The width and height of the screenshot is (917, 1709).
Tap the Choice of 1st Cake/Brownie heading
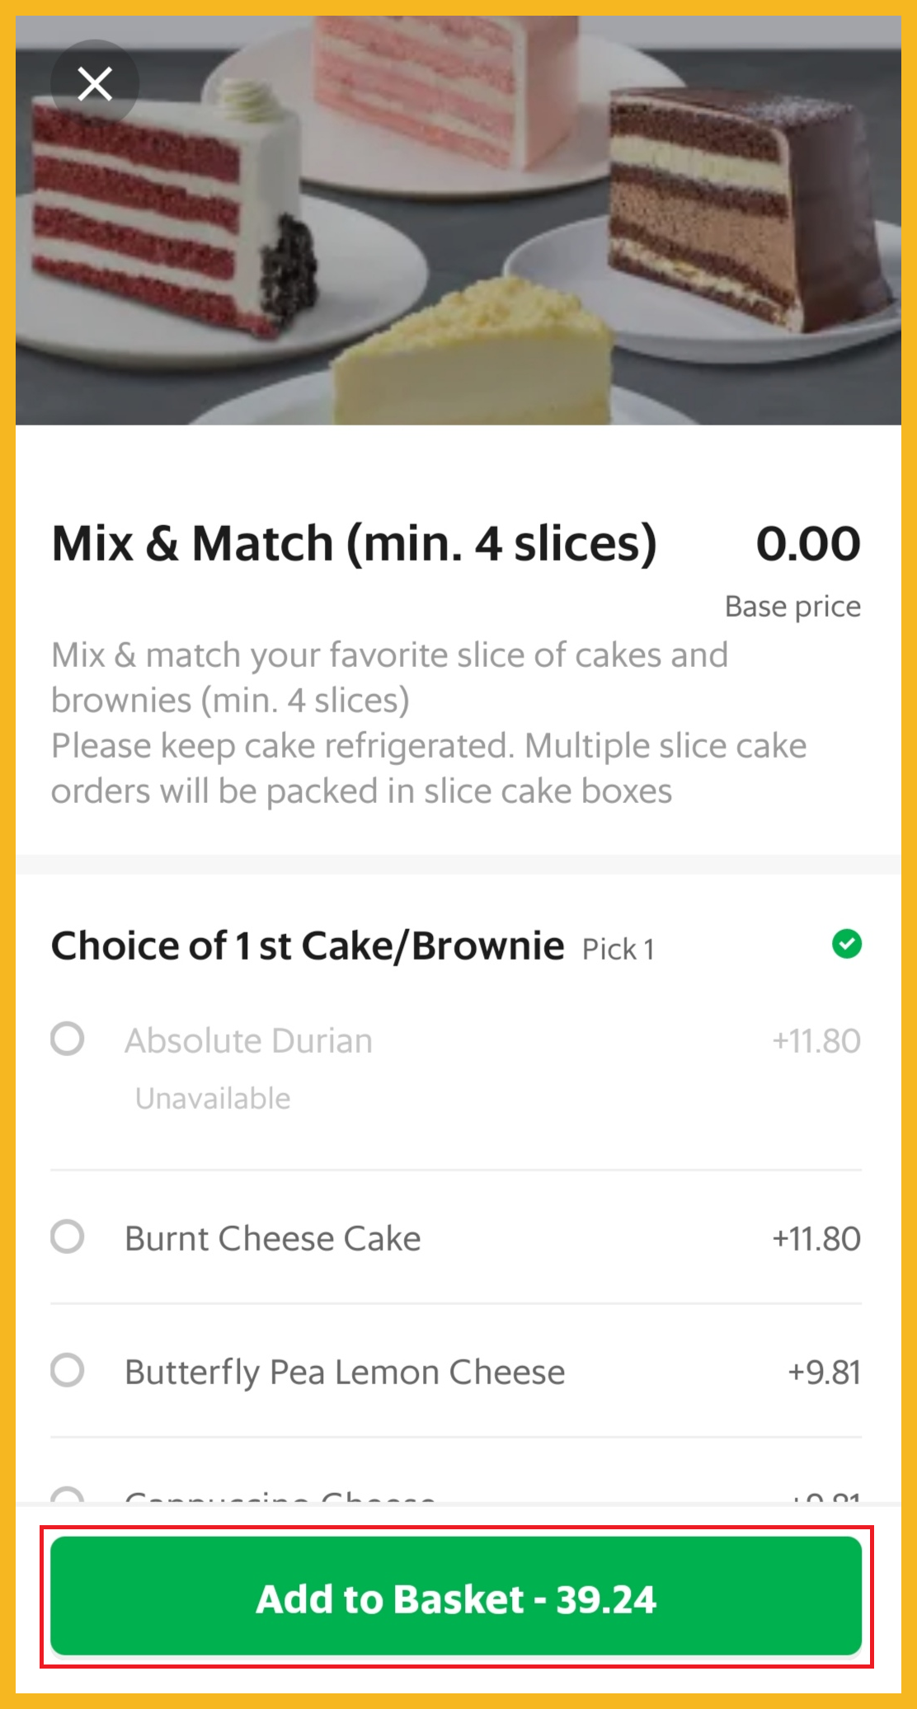(308, 946)
